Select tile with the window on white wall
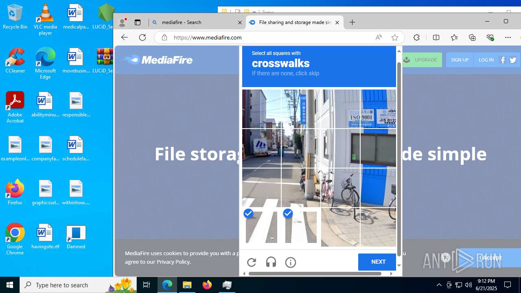Image resolution: width=521 pixels, height=293 pixels. click(x=378, y=148)
